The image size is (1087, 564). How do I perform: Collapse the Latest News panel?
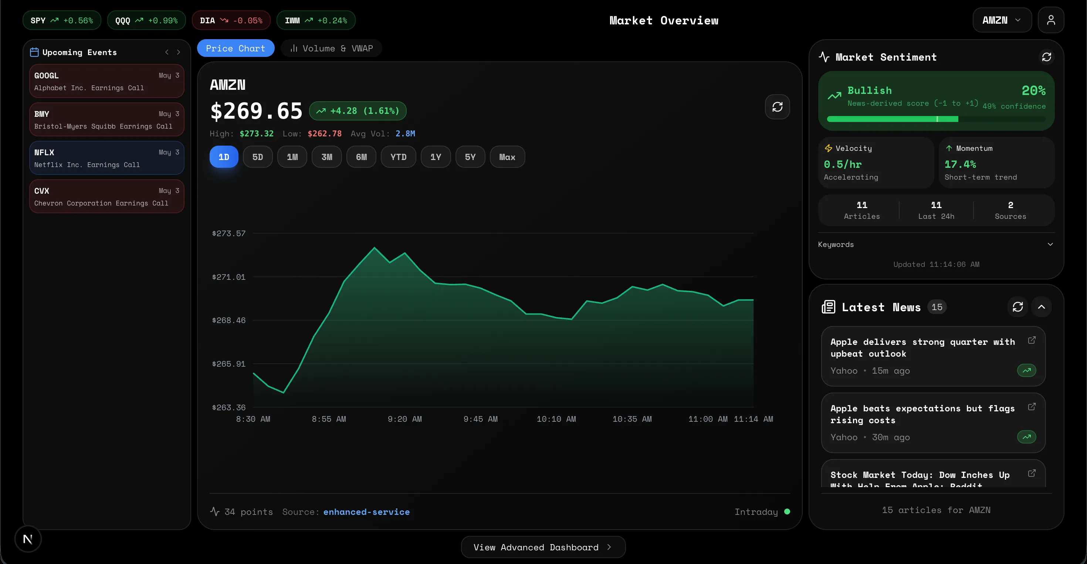[1042, 307]
